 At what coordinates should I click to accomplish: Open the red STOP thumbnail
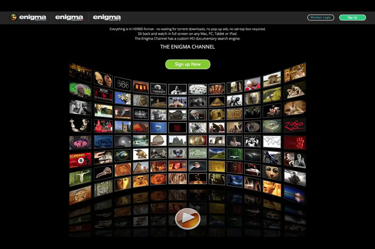103,94
